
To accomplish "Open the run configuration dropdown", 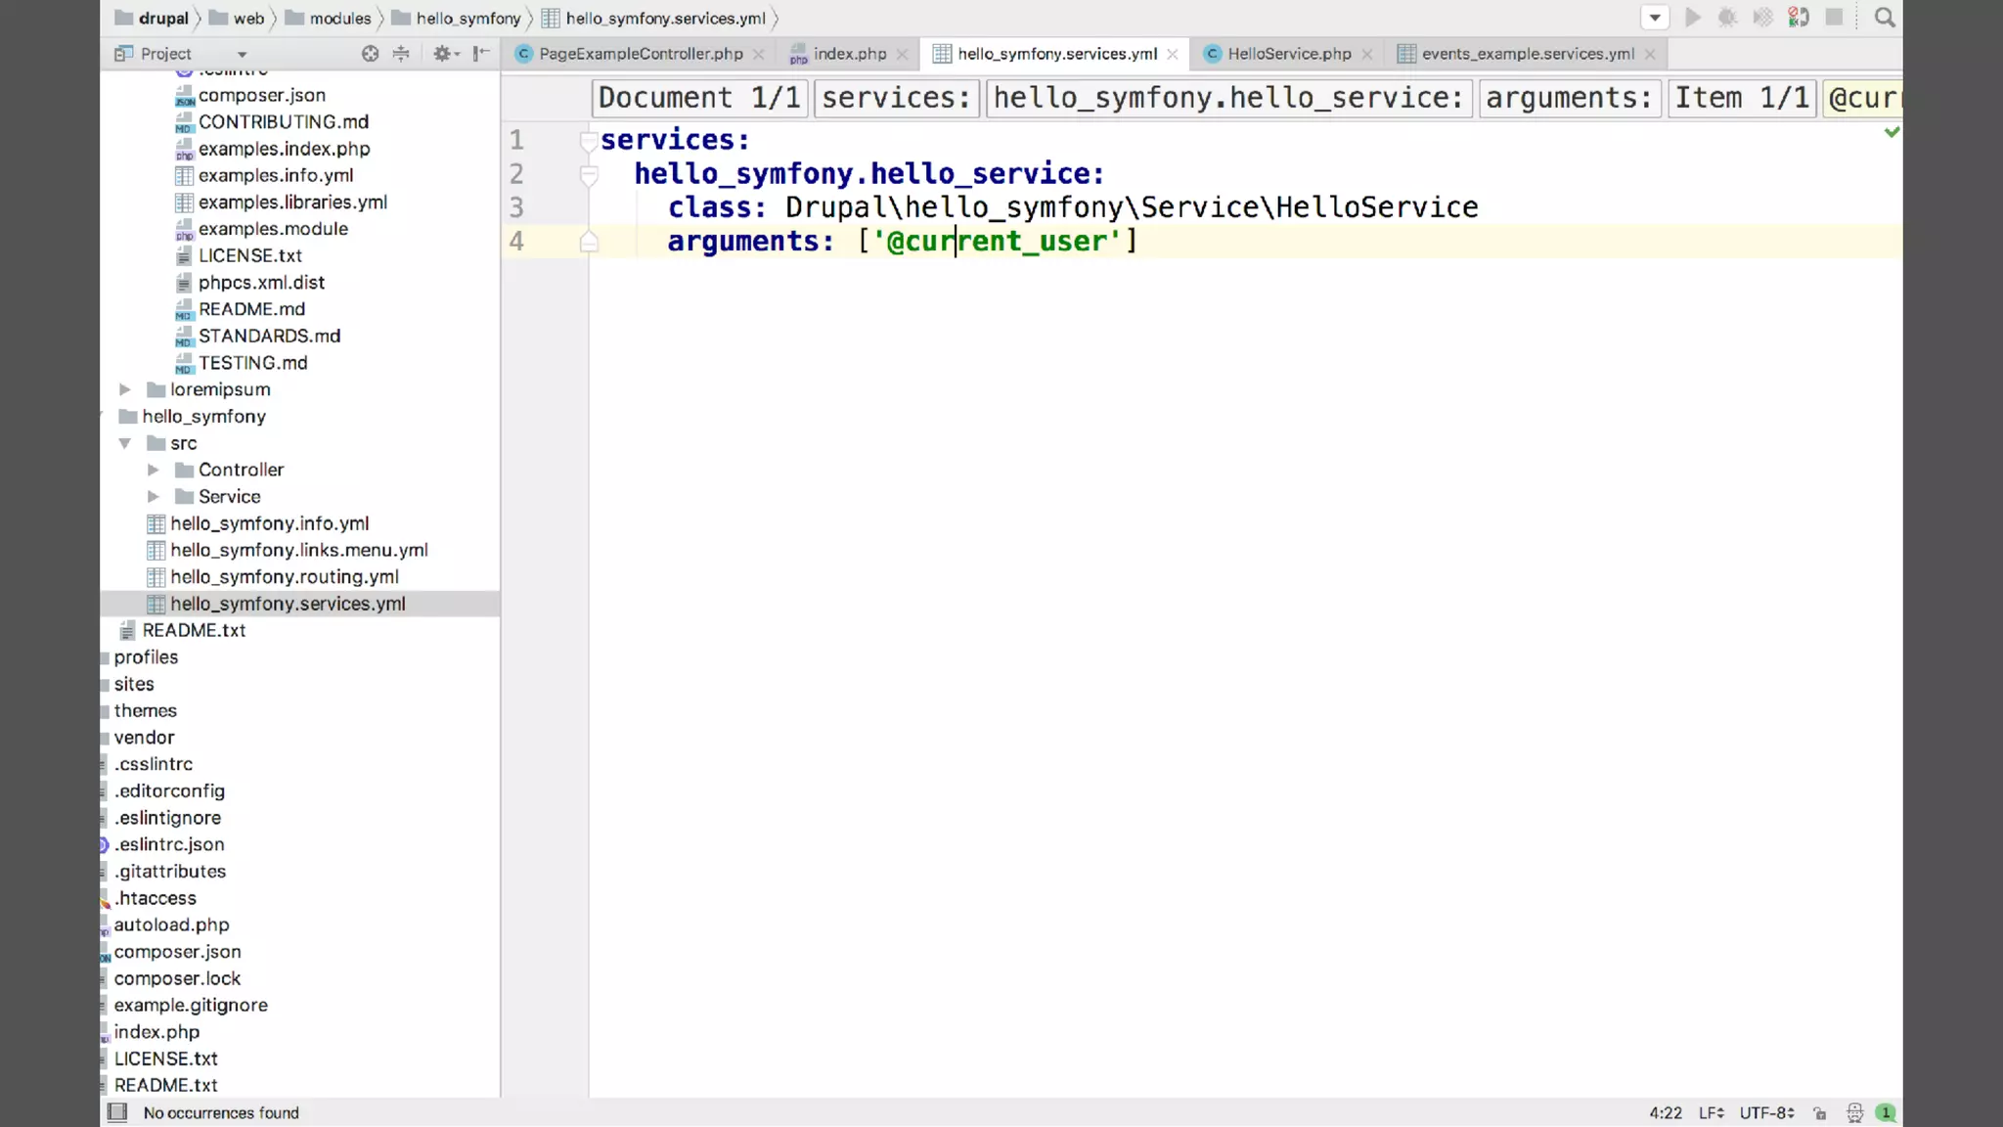I will (x=1655, y=18).
